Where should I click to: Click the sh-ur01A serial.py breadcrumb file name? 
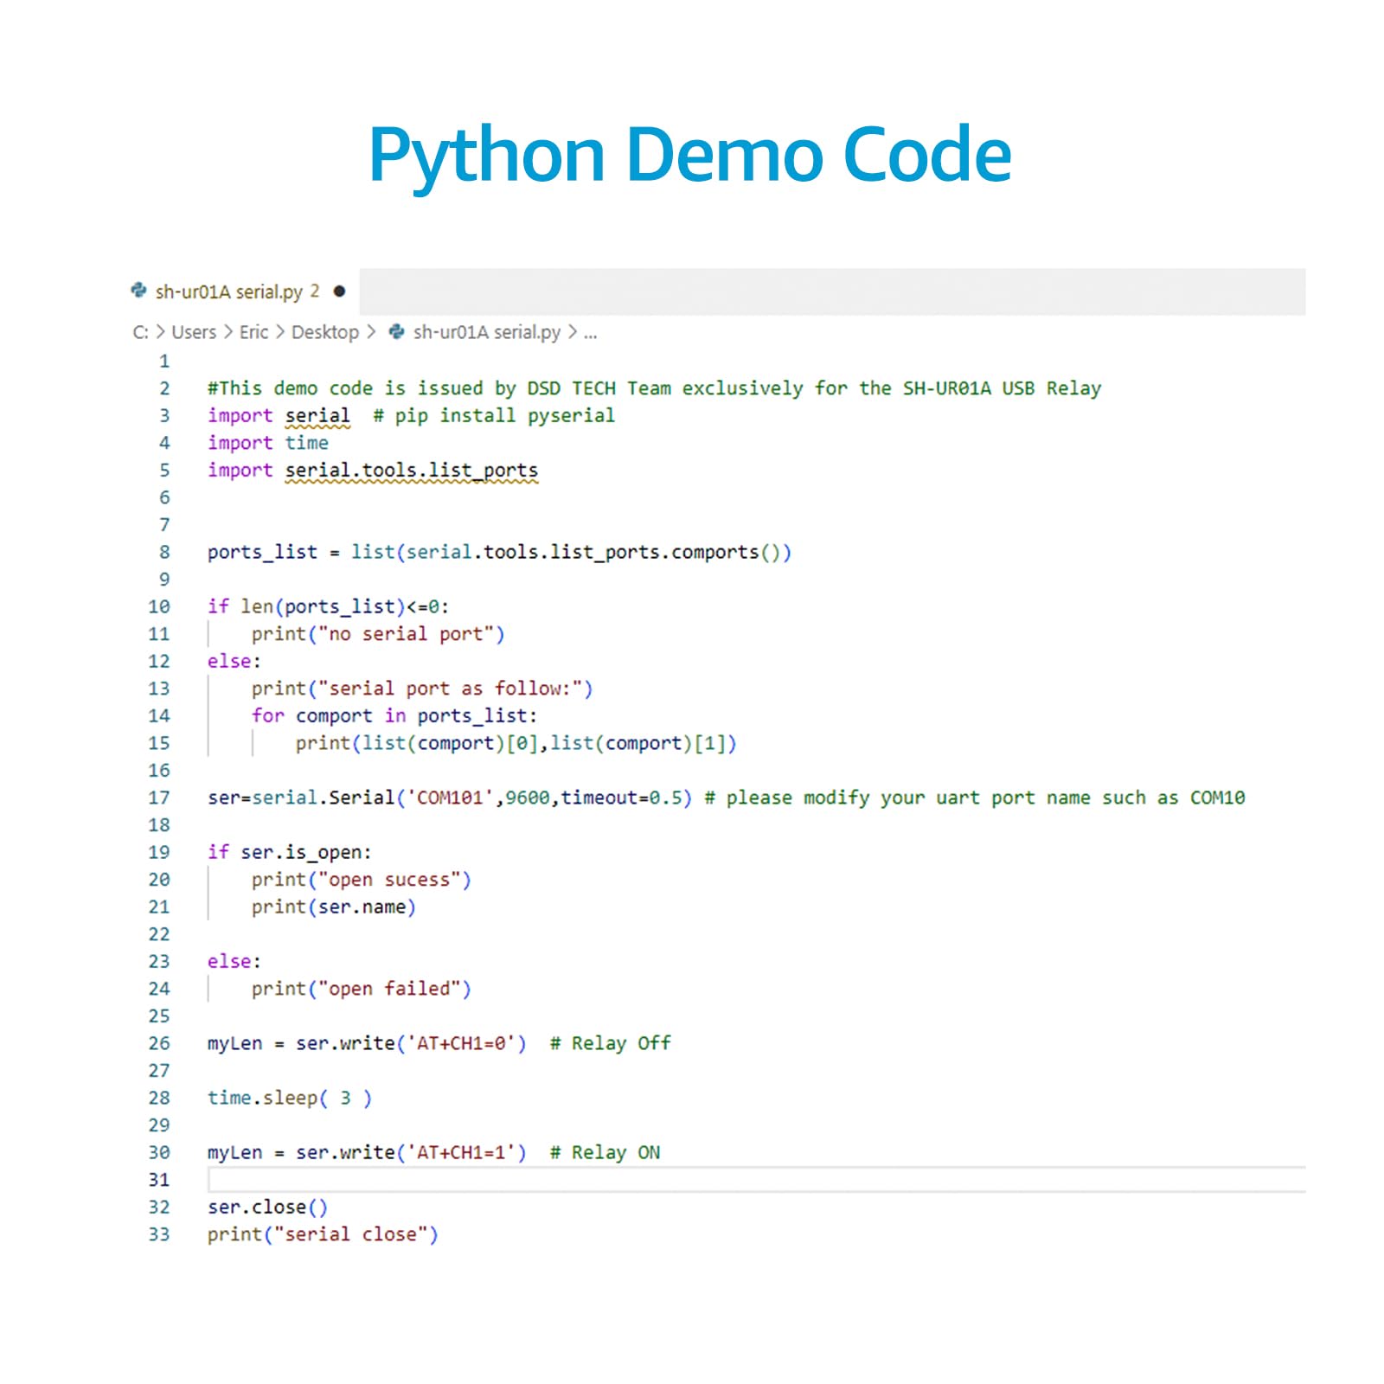(x=486, y=332)
